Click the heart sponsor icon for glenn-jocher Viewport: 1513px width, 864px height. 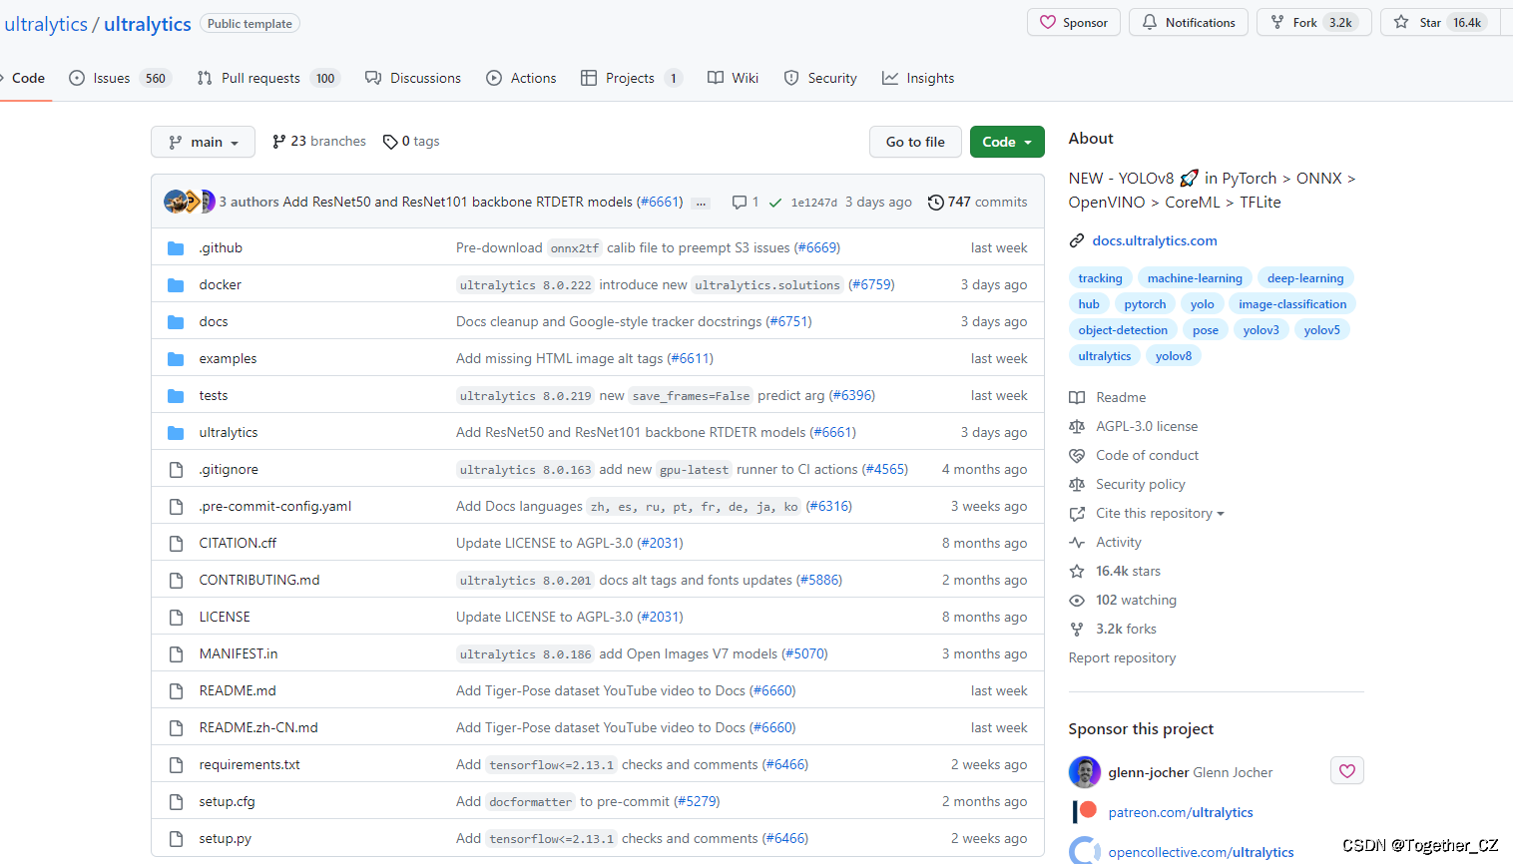(1347, 771)
